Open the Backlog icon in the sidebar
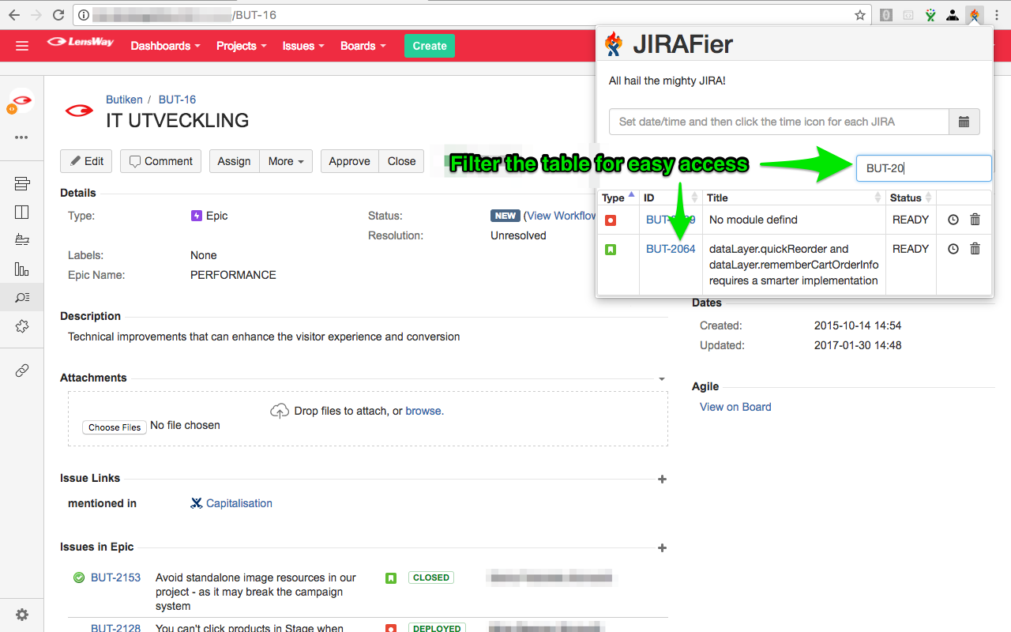The height and width of the screenshot is (632, 1011). [x=22, y=184]
